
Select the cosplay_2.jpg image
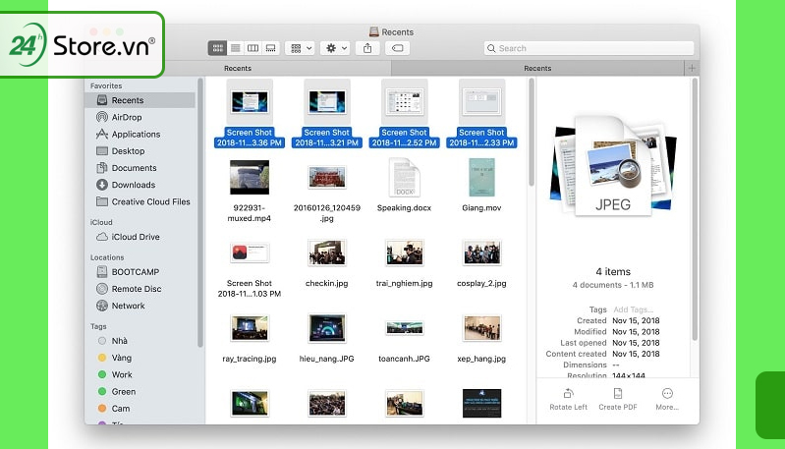tap(481, 263)
